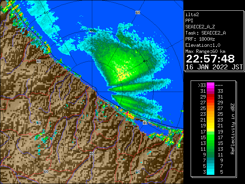Click the "Max Range:60 km" line
This screenshot has width=245, height=184.
[206, 51]
